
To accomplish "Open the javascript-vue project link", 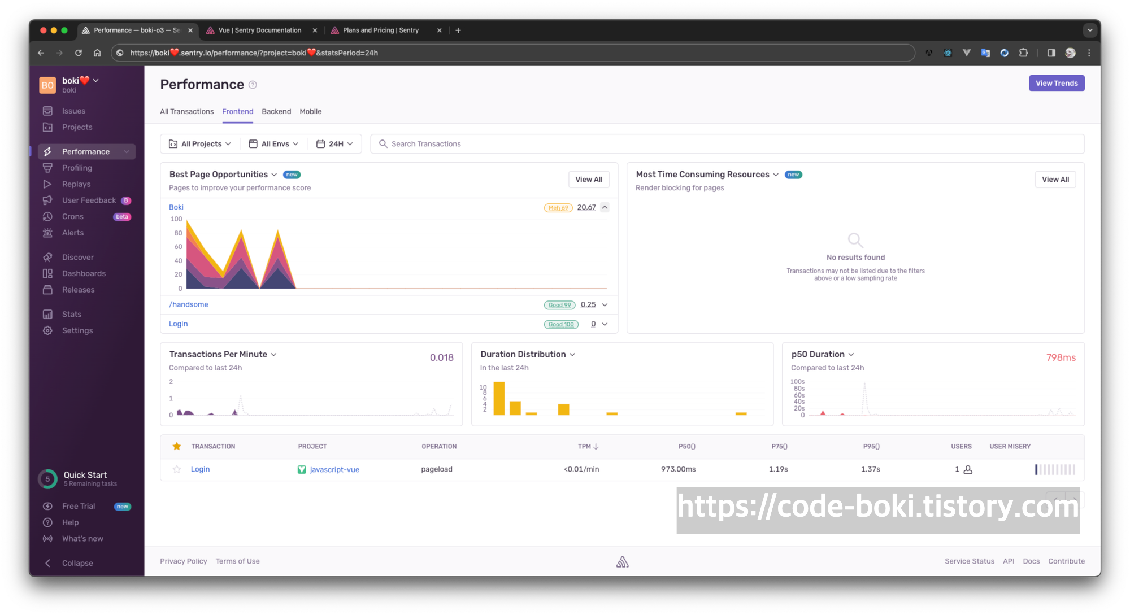I will click(x=334, y=469).
